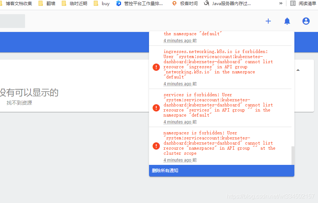This screenshot has width=318, height=203.
Task: Open the 临时近期 bookmark folder
Action: [x=75, y=3]
